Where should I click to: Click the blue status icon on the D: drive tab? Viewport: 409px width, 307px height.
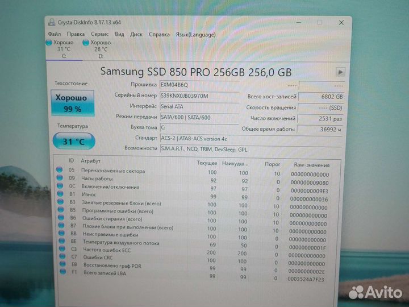[86, 43]
